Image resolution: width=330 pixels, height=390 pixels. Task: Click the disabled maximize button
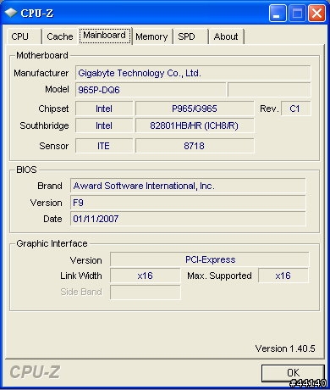[297, 13]
